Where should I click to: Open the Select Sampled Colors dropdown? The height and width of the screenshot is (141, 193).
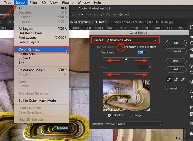[x=131, y=40]
